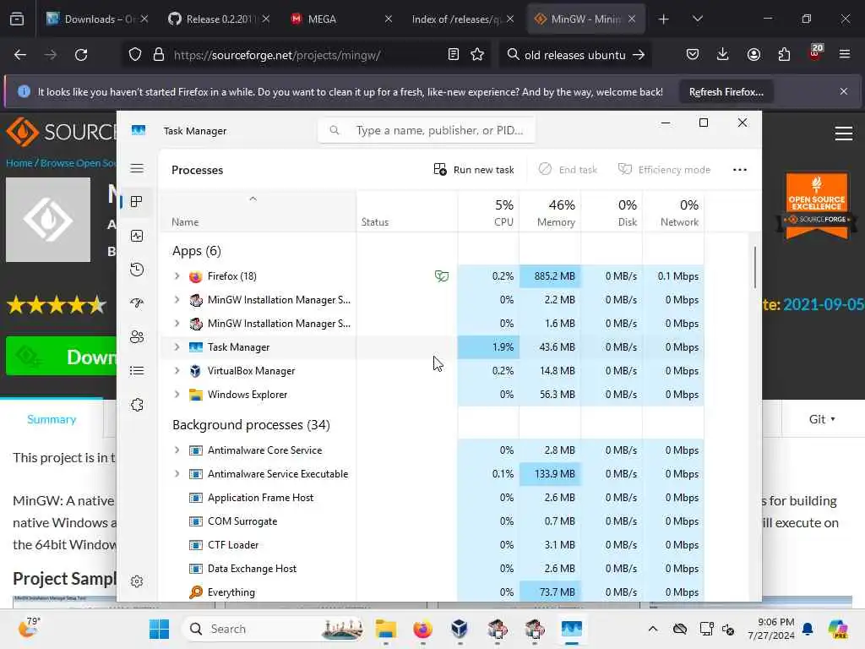Open Firefox application hamburger menu

pos(845,54)
